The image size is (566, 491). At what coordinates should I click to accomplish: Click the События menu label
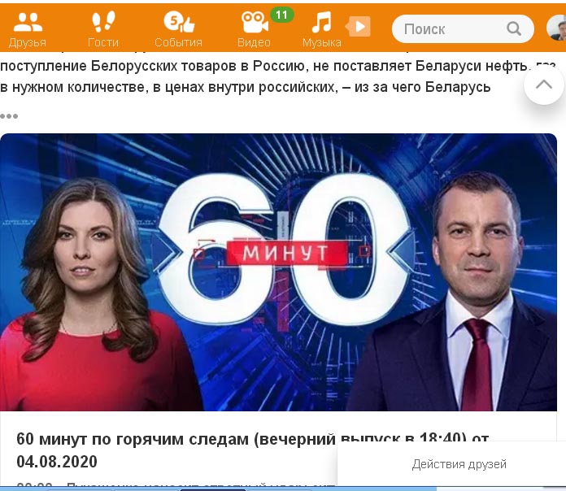178,42
